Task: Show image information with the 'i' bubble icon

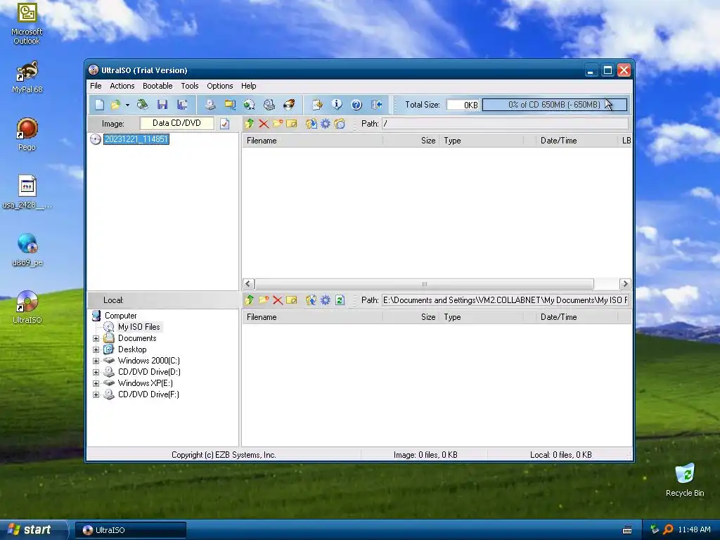Action: 337,105
